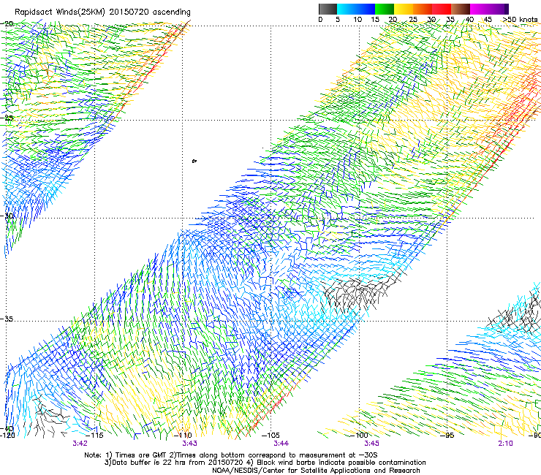541x475 pixels.
Task: Click the magenta 40–45 knots legend segment
Action: point(480,9)
